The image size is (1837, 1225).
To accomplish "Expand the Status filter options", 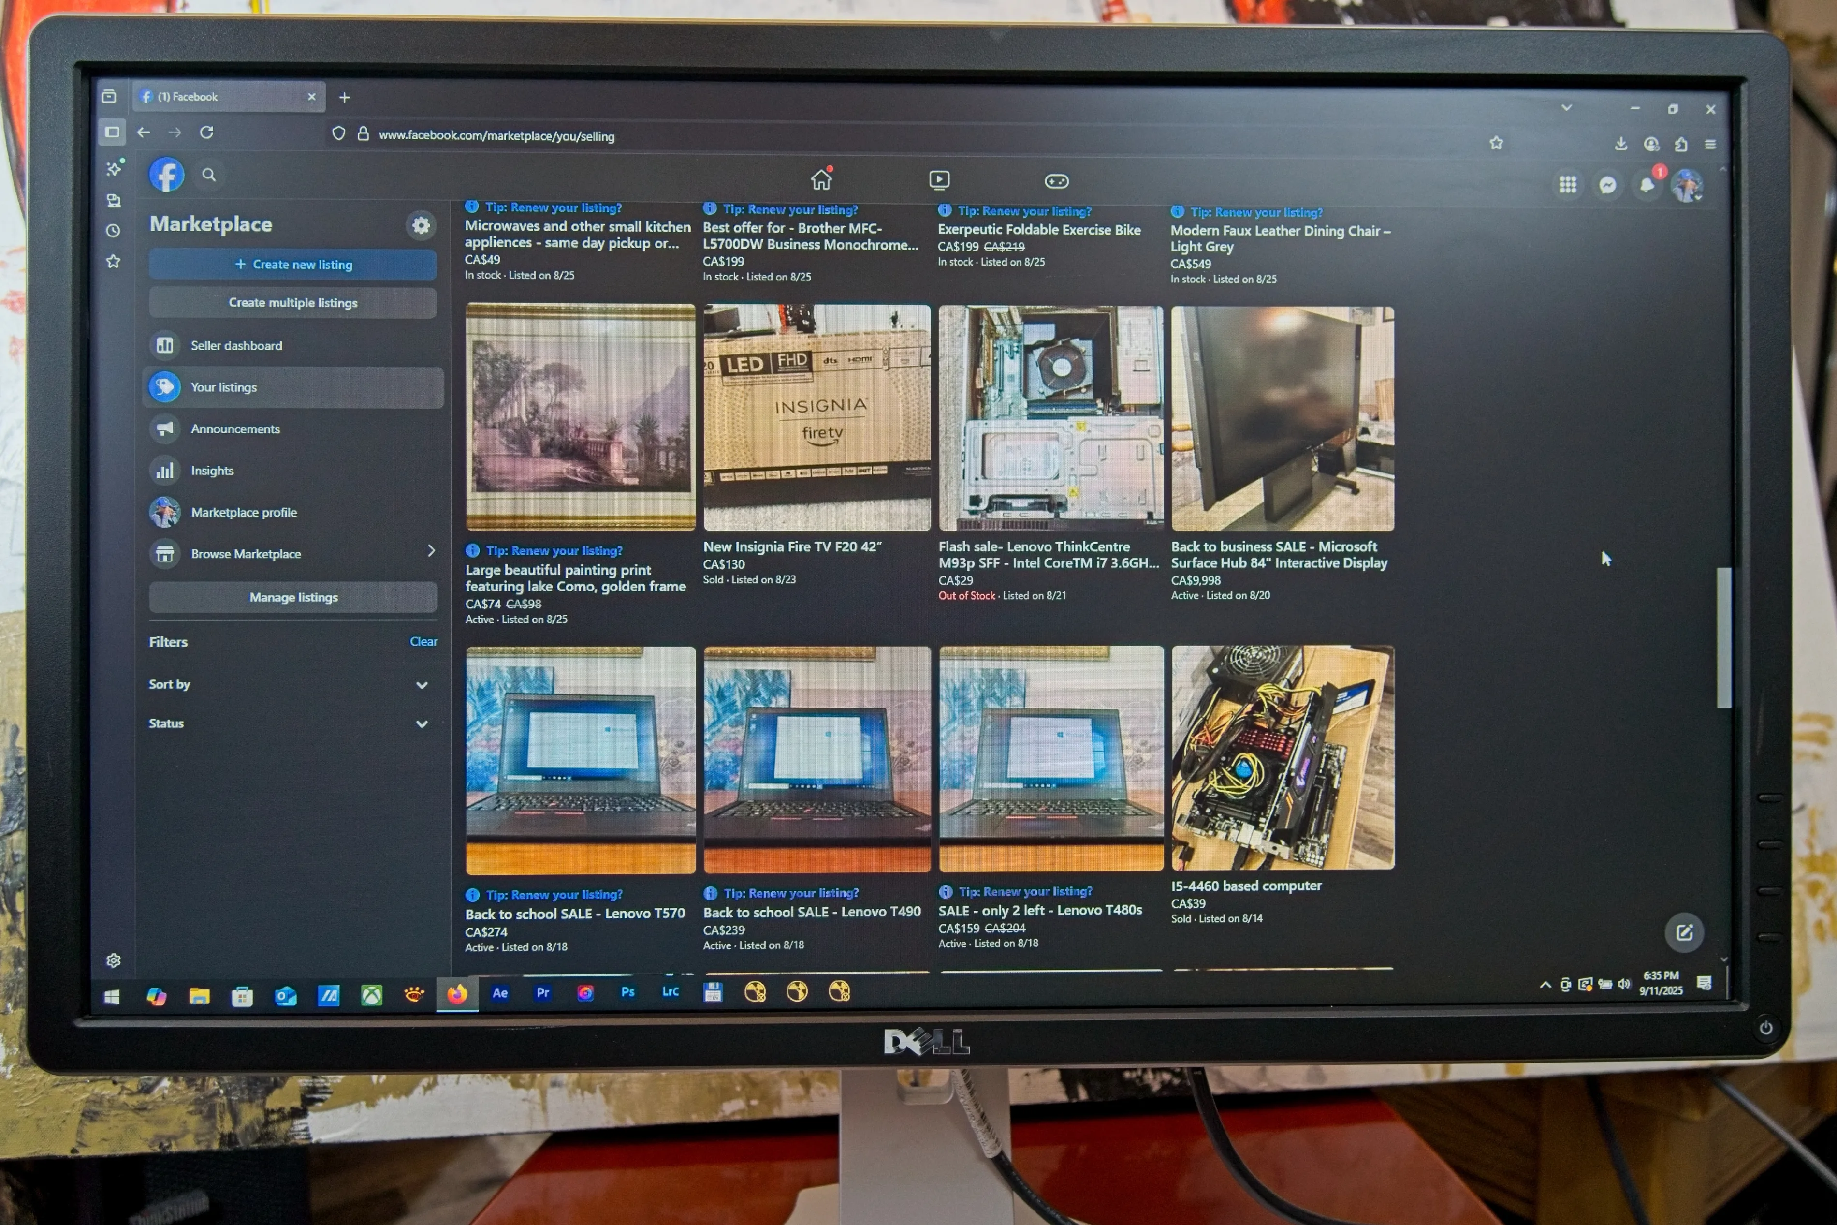I will pos(421,723).
